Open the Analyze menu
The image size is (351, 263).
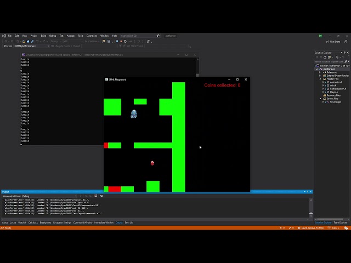coord(71,36)
